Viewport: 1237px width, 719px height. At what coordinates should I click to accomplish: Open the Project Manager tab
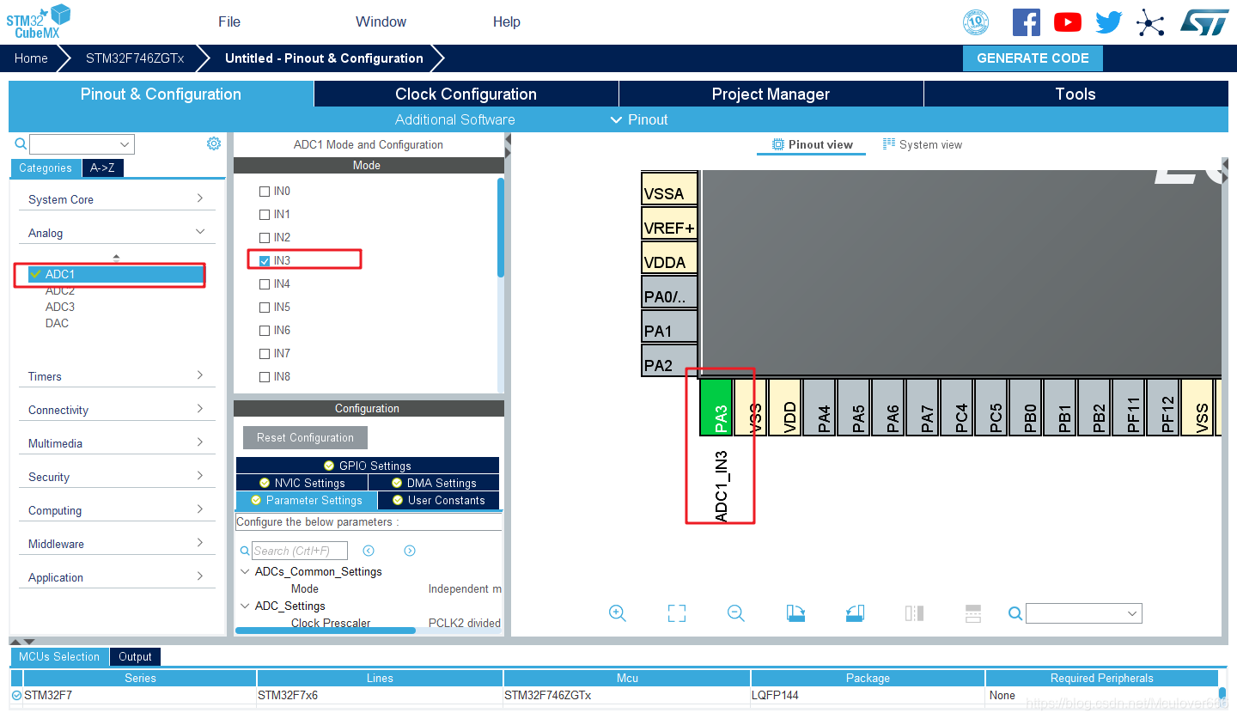point(771,94)
